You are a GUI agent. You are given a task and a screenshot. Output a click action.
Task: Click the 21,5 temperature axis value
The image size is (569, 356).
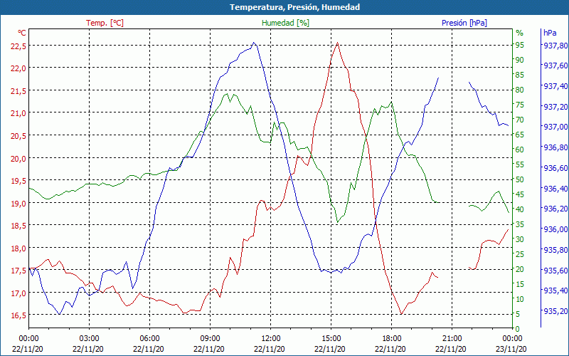click(18, 91)
